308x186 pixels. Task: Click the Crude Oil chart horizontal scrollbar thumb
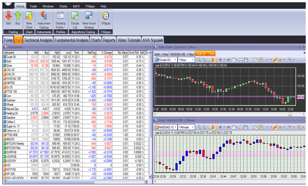click(x=290, y=114)
